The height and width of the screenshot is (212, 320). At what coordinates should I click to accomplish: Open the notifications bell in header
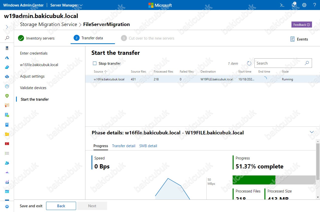[294, 5]
